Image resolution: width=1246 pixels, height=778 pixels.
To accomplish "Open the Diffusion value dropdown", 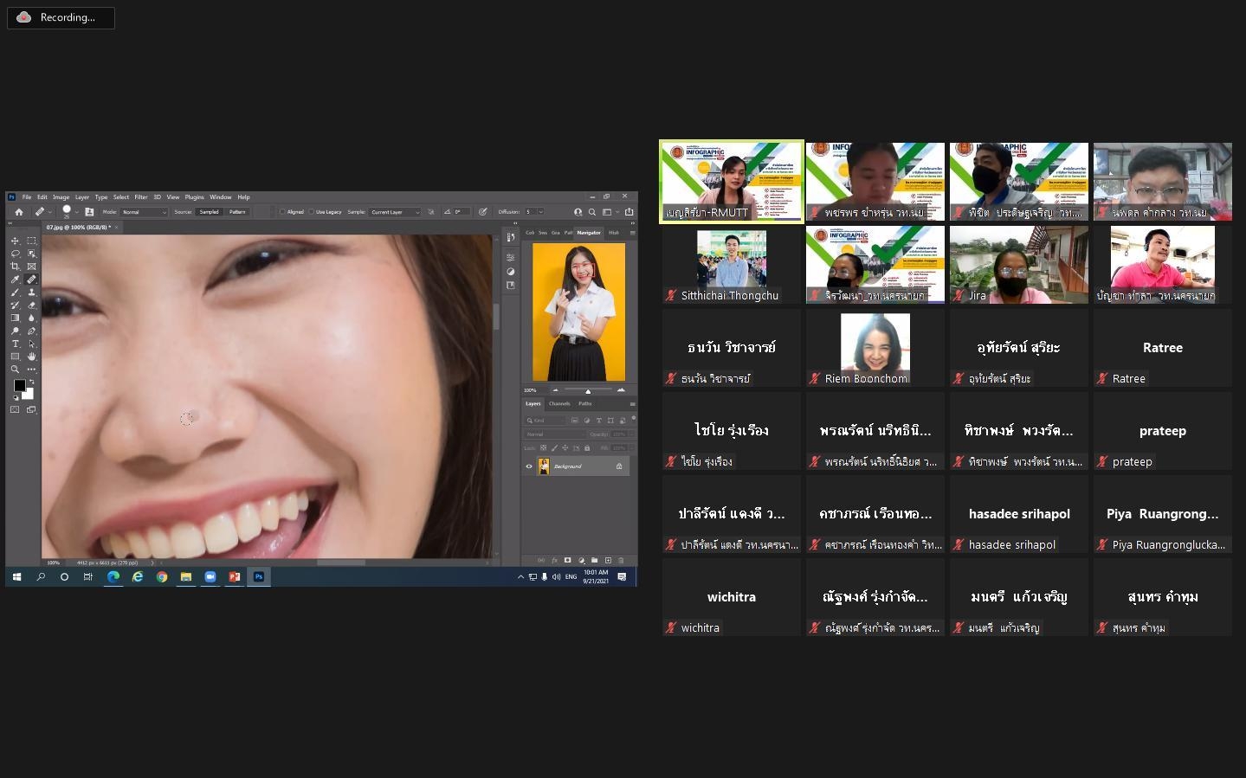I will 540,212.
